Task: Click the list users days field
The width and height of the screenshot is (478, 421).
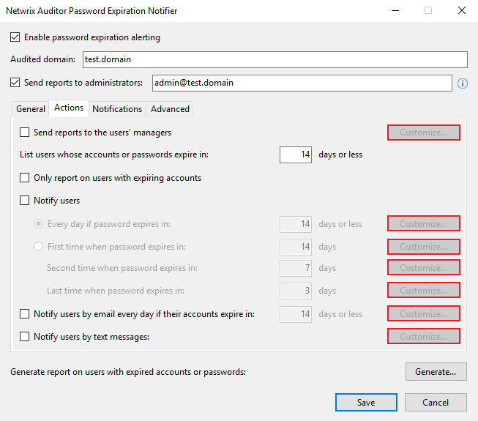Action: (296, 154)
